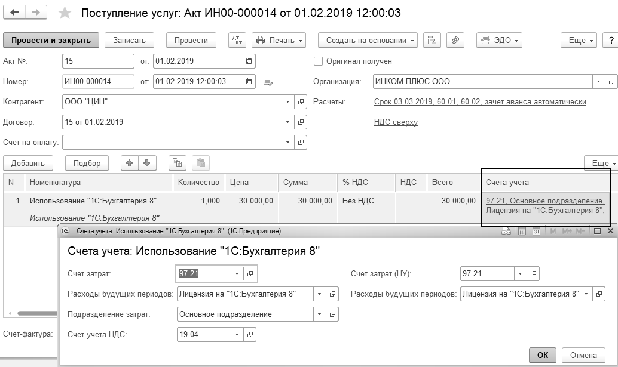Move table row up with arrow icon
Viewport: 618px width, 367px height.
click(129, 163)
